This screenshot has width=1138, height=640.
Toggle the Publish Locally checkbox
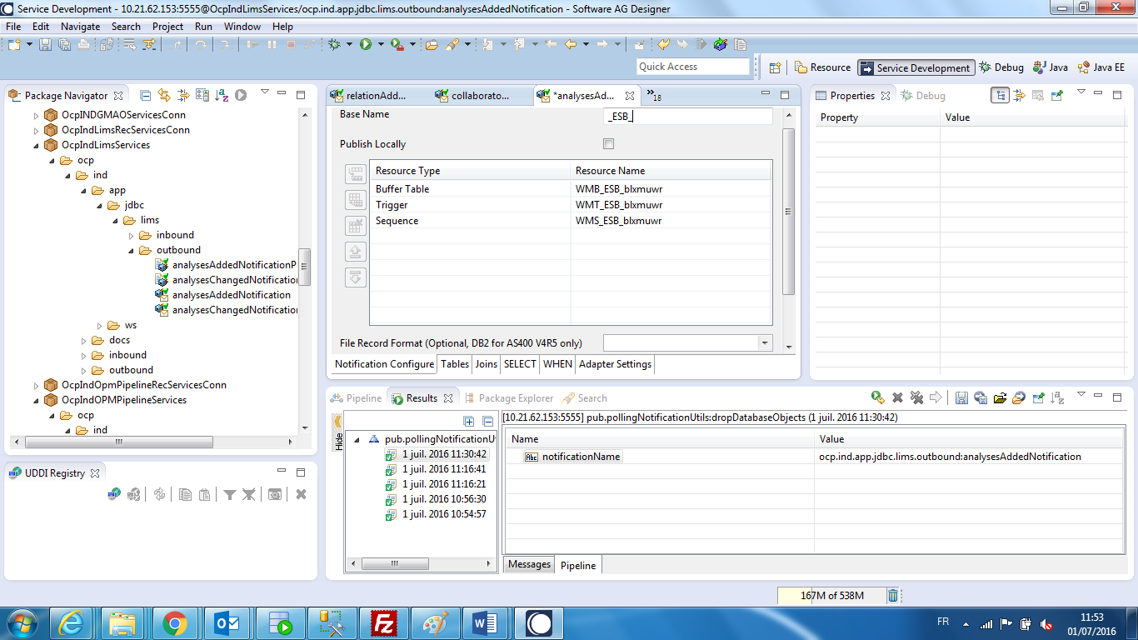pyautogui.click(x=608, y=144)
